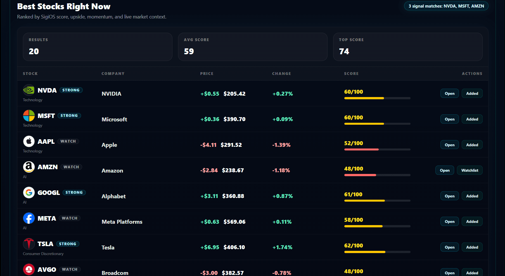Click the -1.39% change value
This screenshot has height=276, width=505.
[x=281, y=145]
